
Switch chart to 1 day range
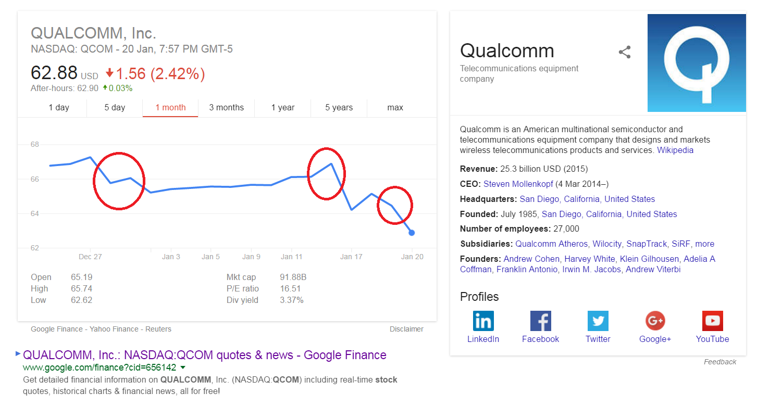click(59, 107)
